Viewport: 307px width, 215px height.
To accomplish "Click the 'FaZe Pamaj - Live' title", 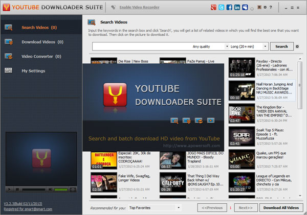I will click(201, 61).
